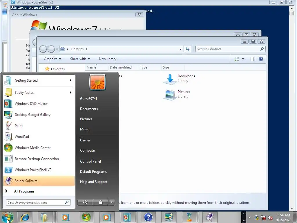Launch Sticky Notes from the Start menu
This screenshot has height=223, width=297.
point(39,93)
